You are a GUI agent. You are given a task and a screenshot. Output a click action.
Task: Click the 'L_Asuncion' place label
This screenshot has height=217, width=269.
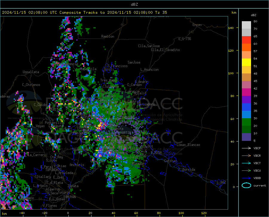point(149,70)
